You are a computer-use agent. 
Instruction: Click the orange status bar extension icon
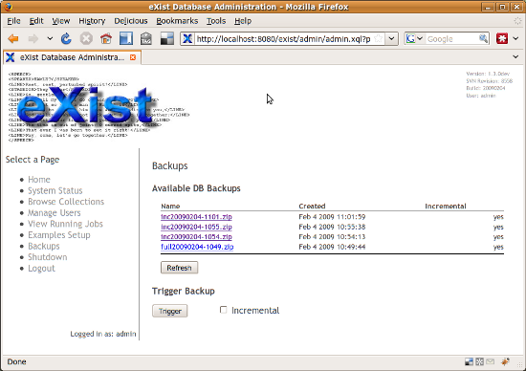[505, 361]
